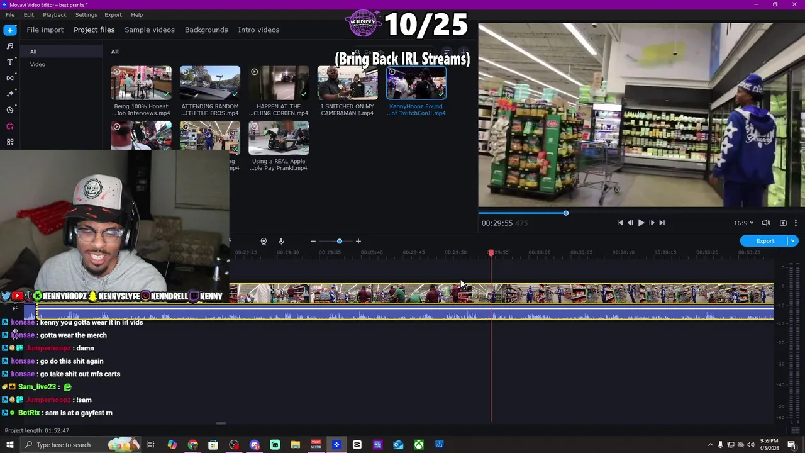
Task: Switch to the Backgrounds tab
Action: (206, 30)
